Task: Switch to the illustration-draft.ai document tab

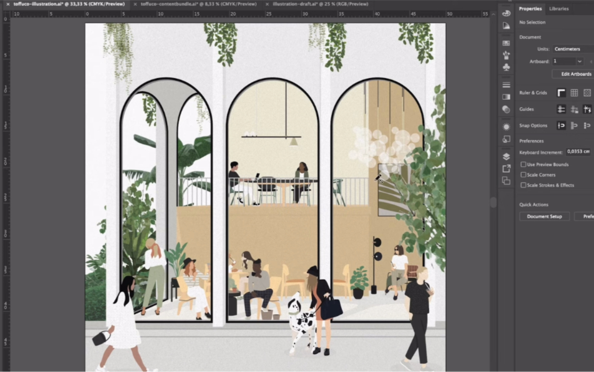Action: tap(321, 4)
